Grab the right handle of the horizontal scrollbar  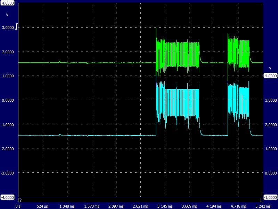pos(261,200)
